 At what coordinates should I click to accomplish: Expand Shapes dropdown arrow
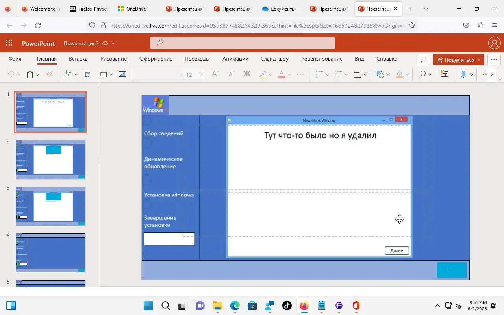point(388,74)
